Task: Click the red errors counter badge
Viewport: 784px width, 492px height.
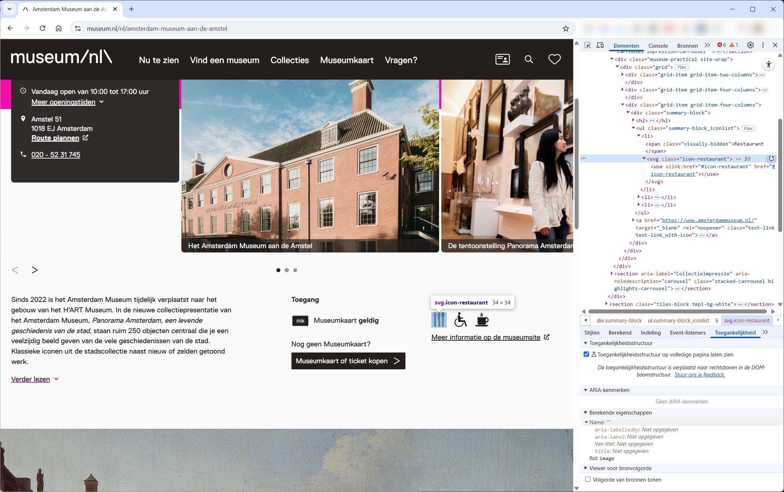Action: point(721,45)
